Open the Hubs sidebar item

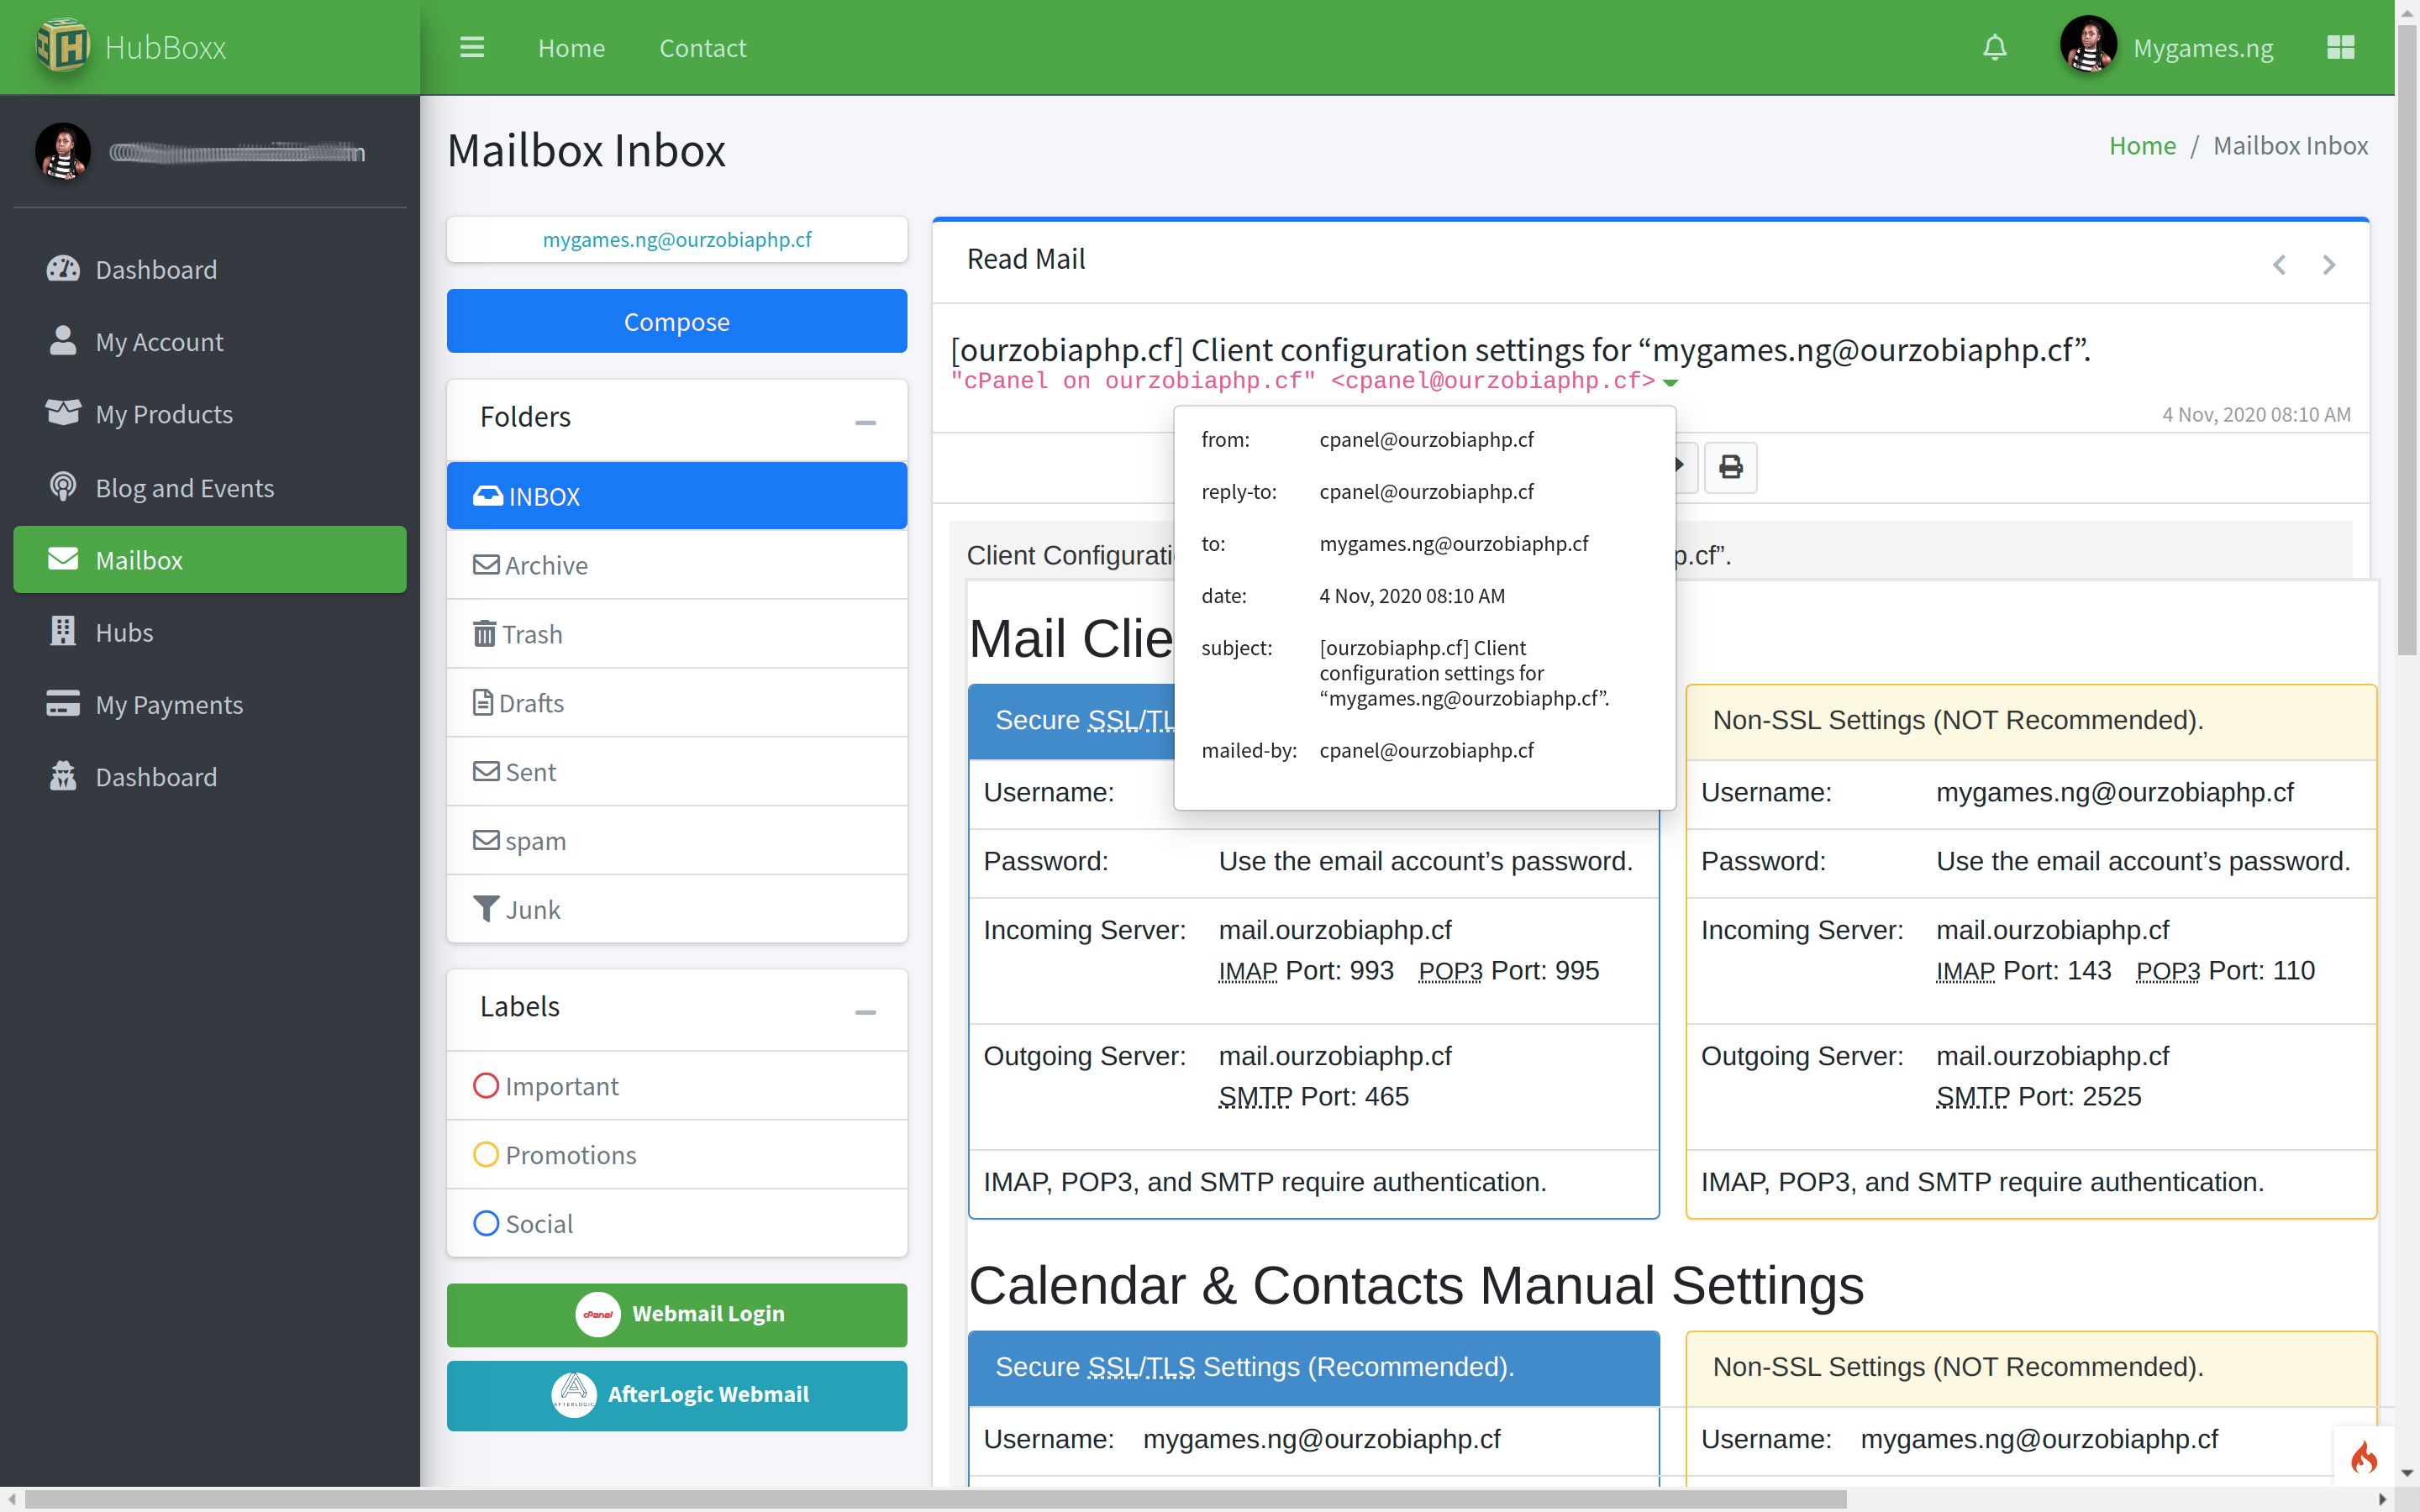pos(124,632)
